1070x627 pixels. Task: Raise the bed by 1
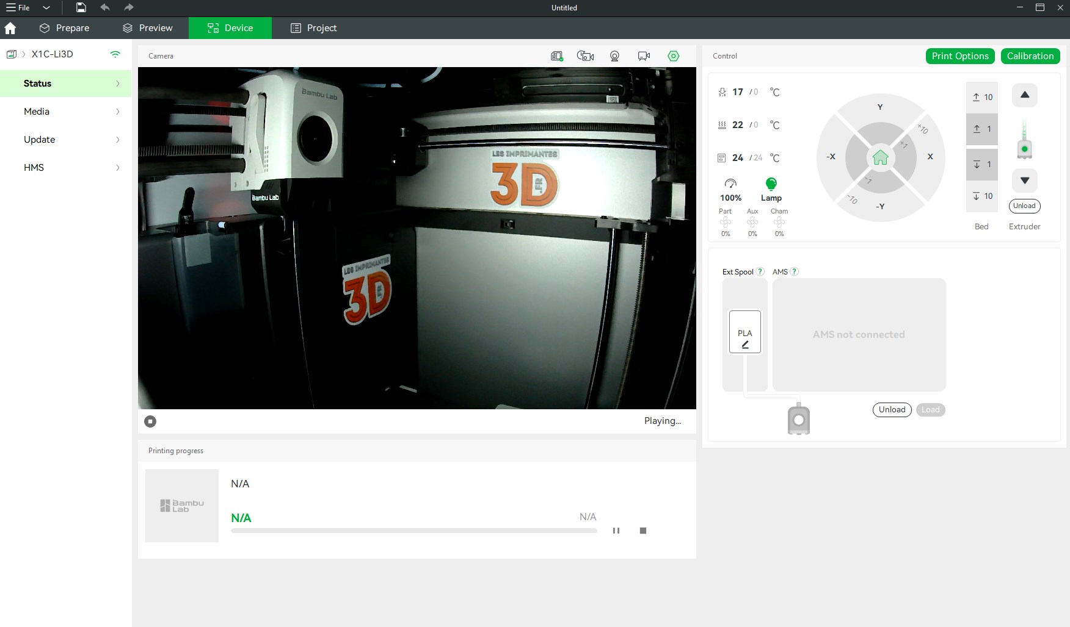[x=982, y=129]
